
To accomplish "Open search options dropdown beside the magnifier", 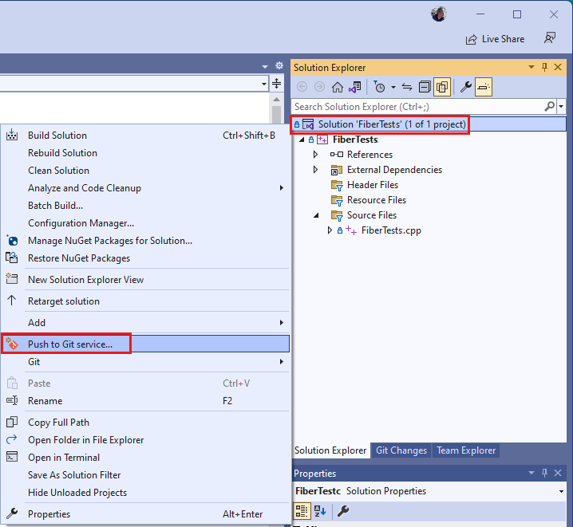I will (561, 107).
